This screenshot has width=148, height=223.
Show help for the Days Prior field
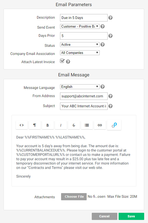click(x=110, y=36)
